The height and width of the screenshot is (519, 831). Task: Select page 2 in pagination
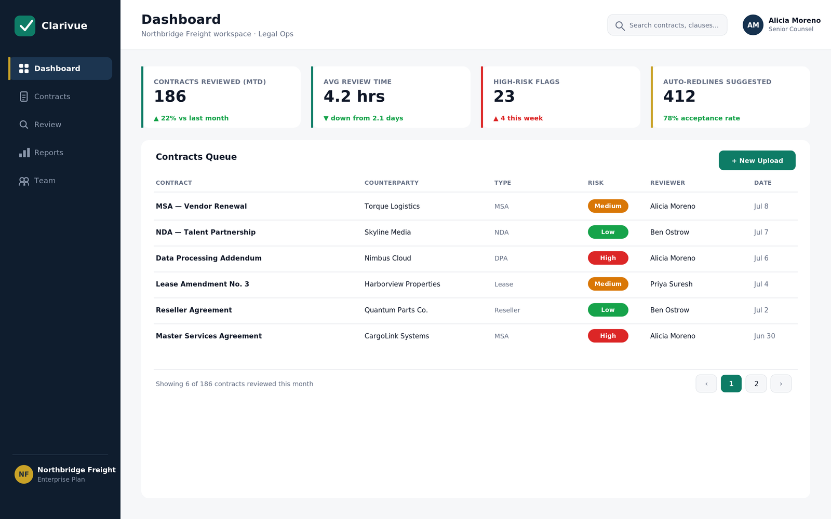click(x=756, y=384)
